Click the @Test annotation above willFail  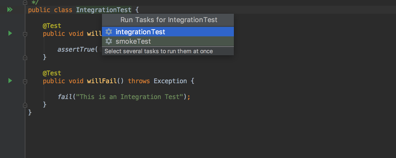click(x=52, y=73)
